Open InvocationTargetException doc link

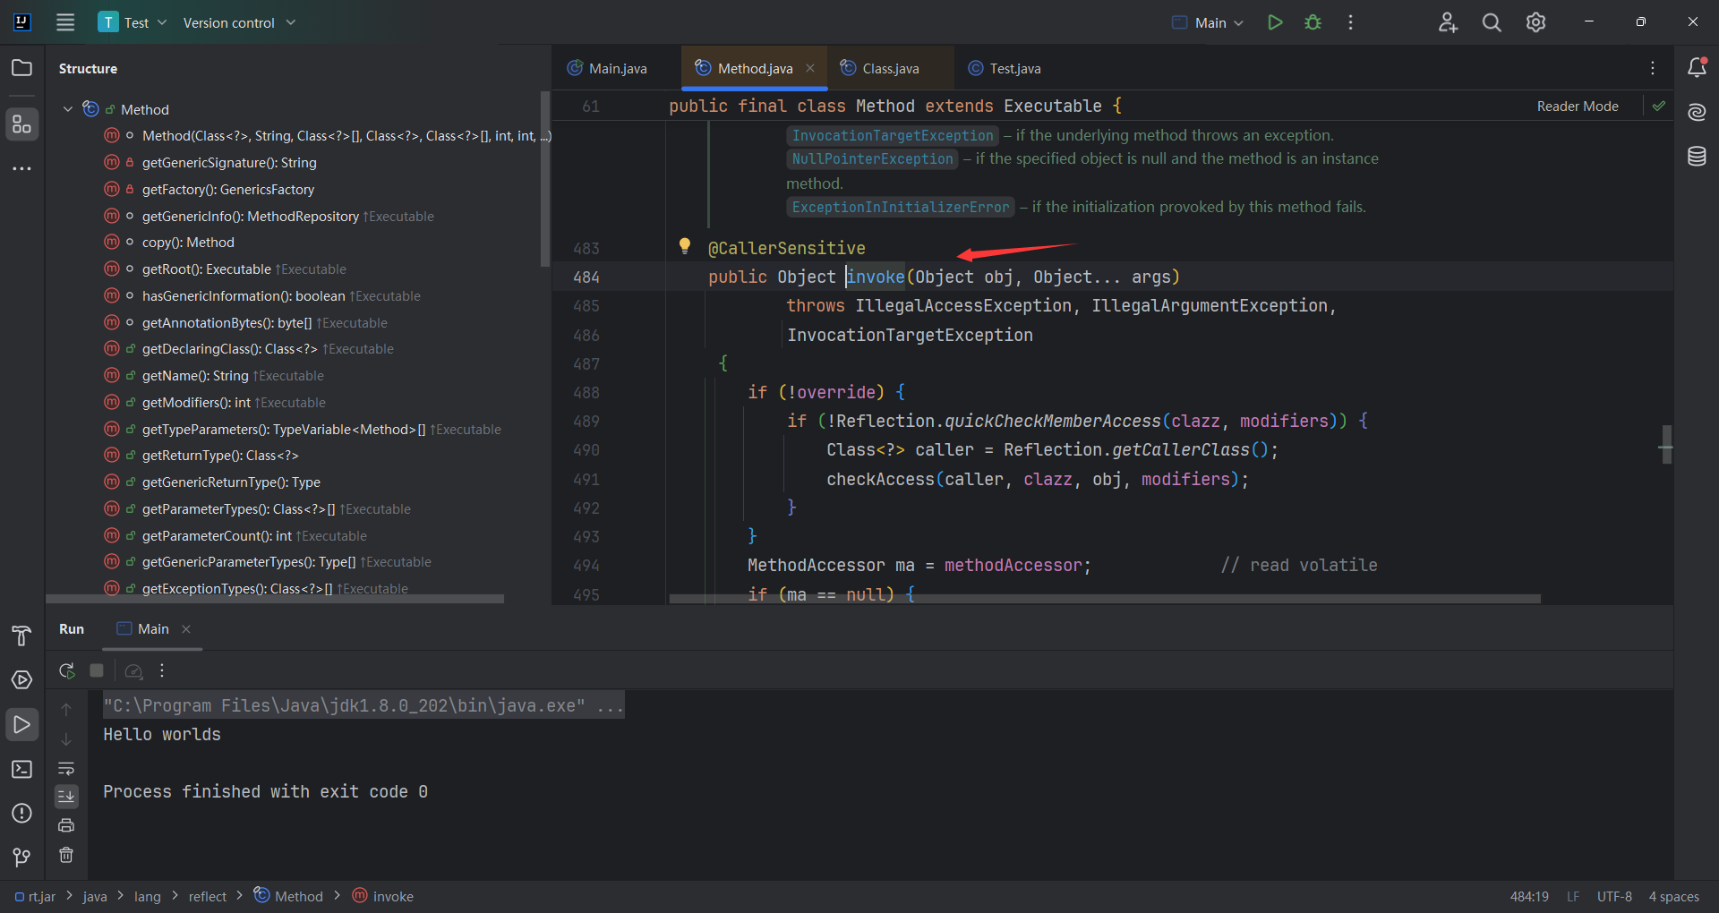(x=893, y=135)
